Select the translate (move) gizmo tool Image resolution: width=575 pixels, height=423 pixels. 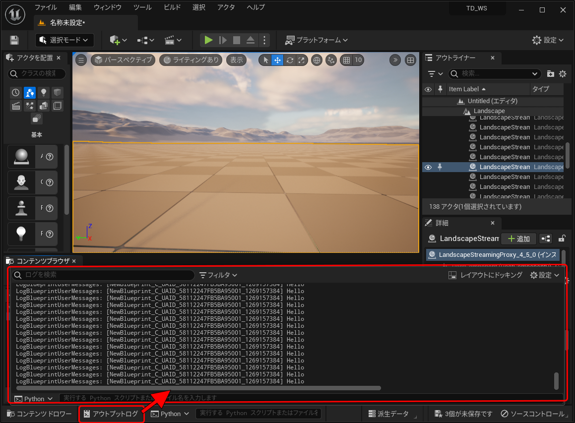[x=277, y=60]
